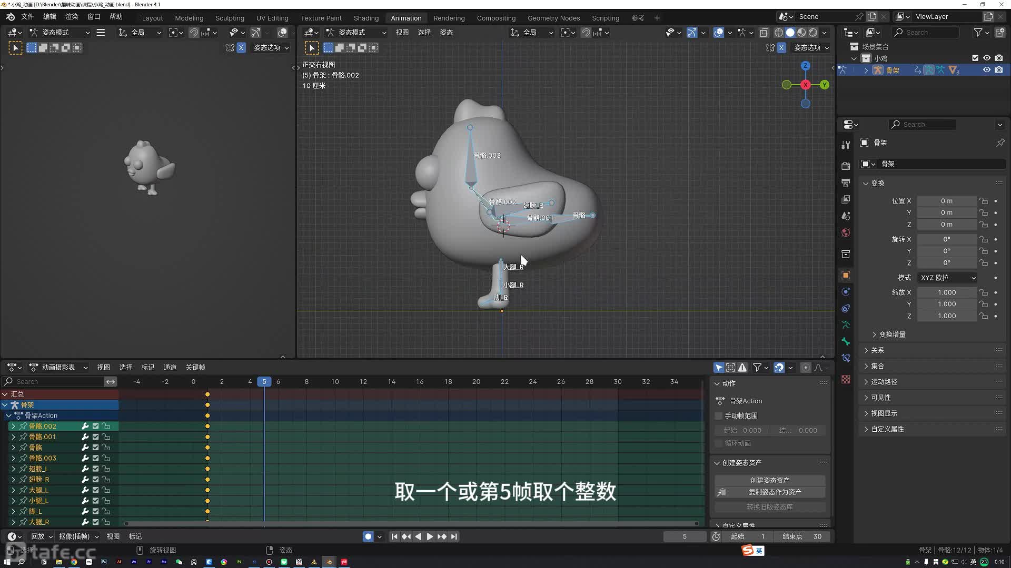Screen dimensions: 1011x568
Task: Open Windows Start button on taskbar
Action: click(x=7, y=562)
